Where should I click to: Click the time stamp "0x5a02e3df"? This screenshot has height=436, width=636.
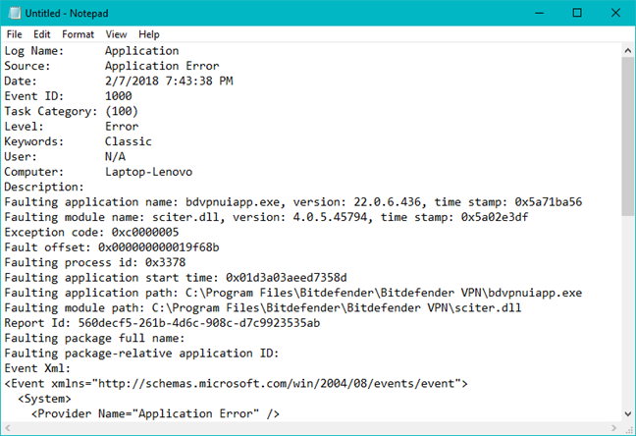pos(495,217)
